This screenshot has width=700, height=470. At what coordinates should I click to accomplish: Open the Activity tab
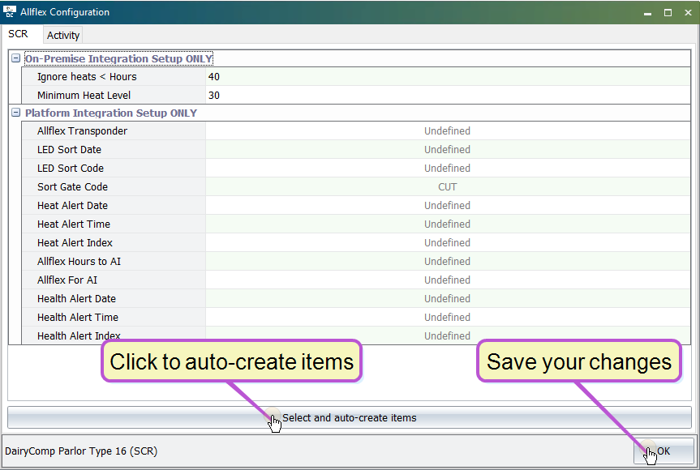(x=63, y=35)
